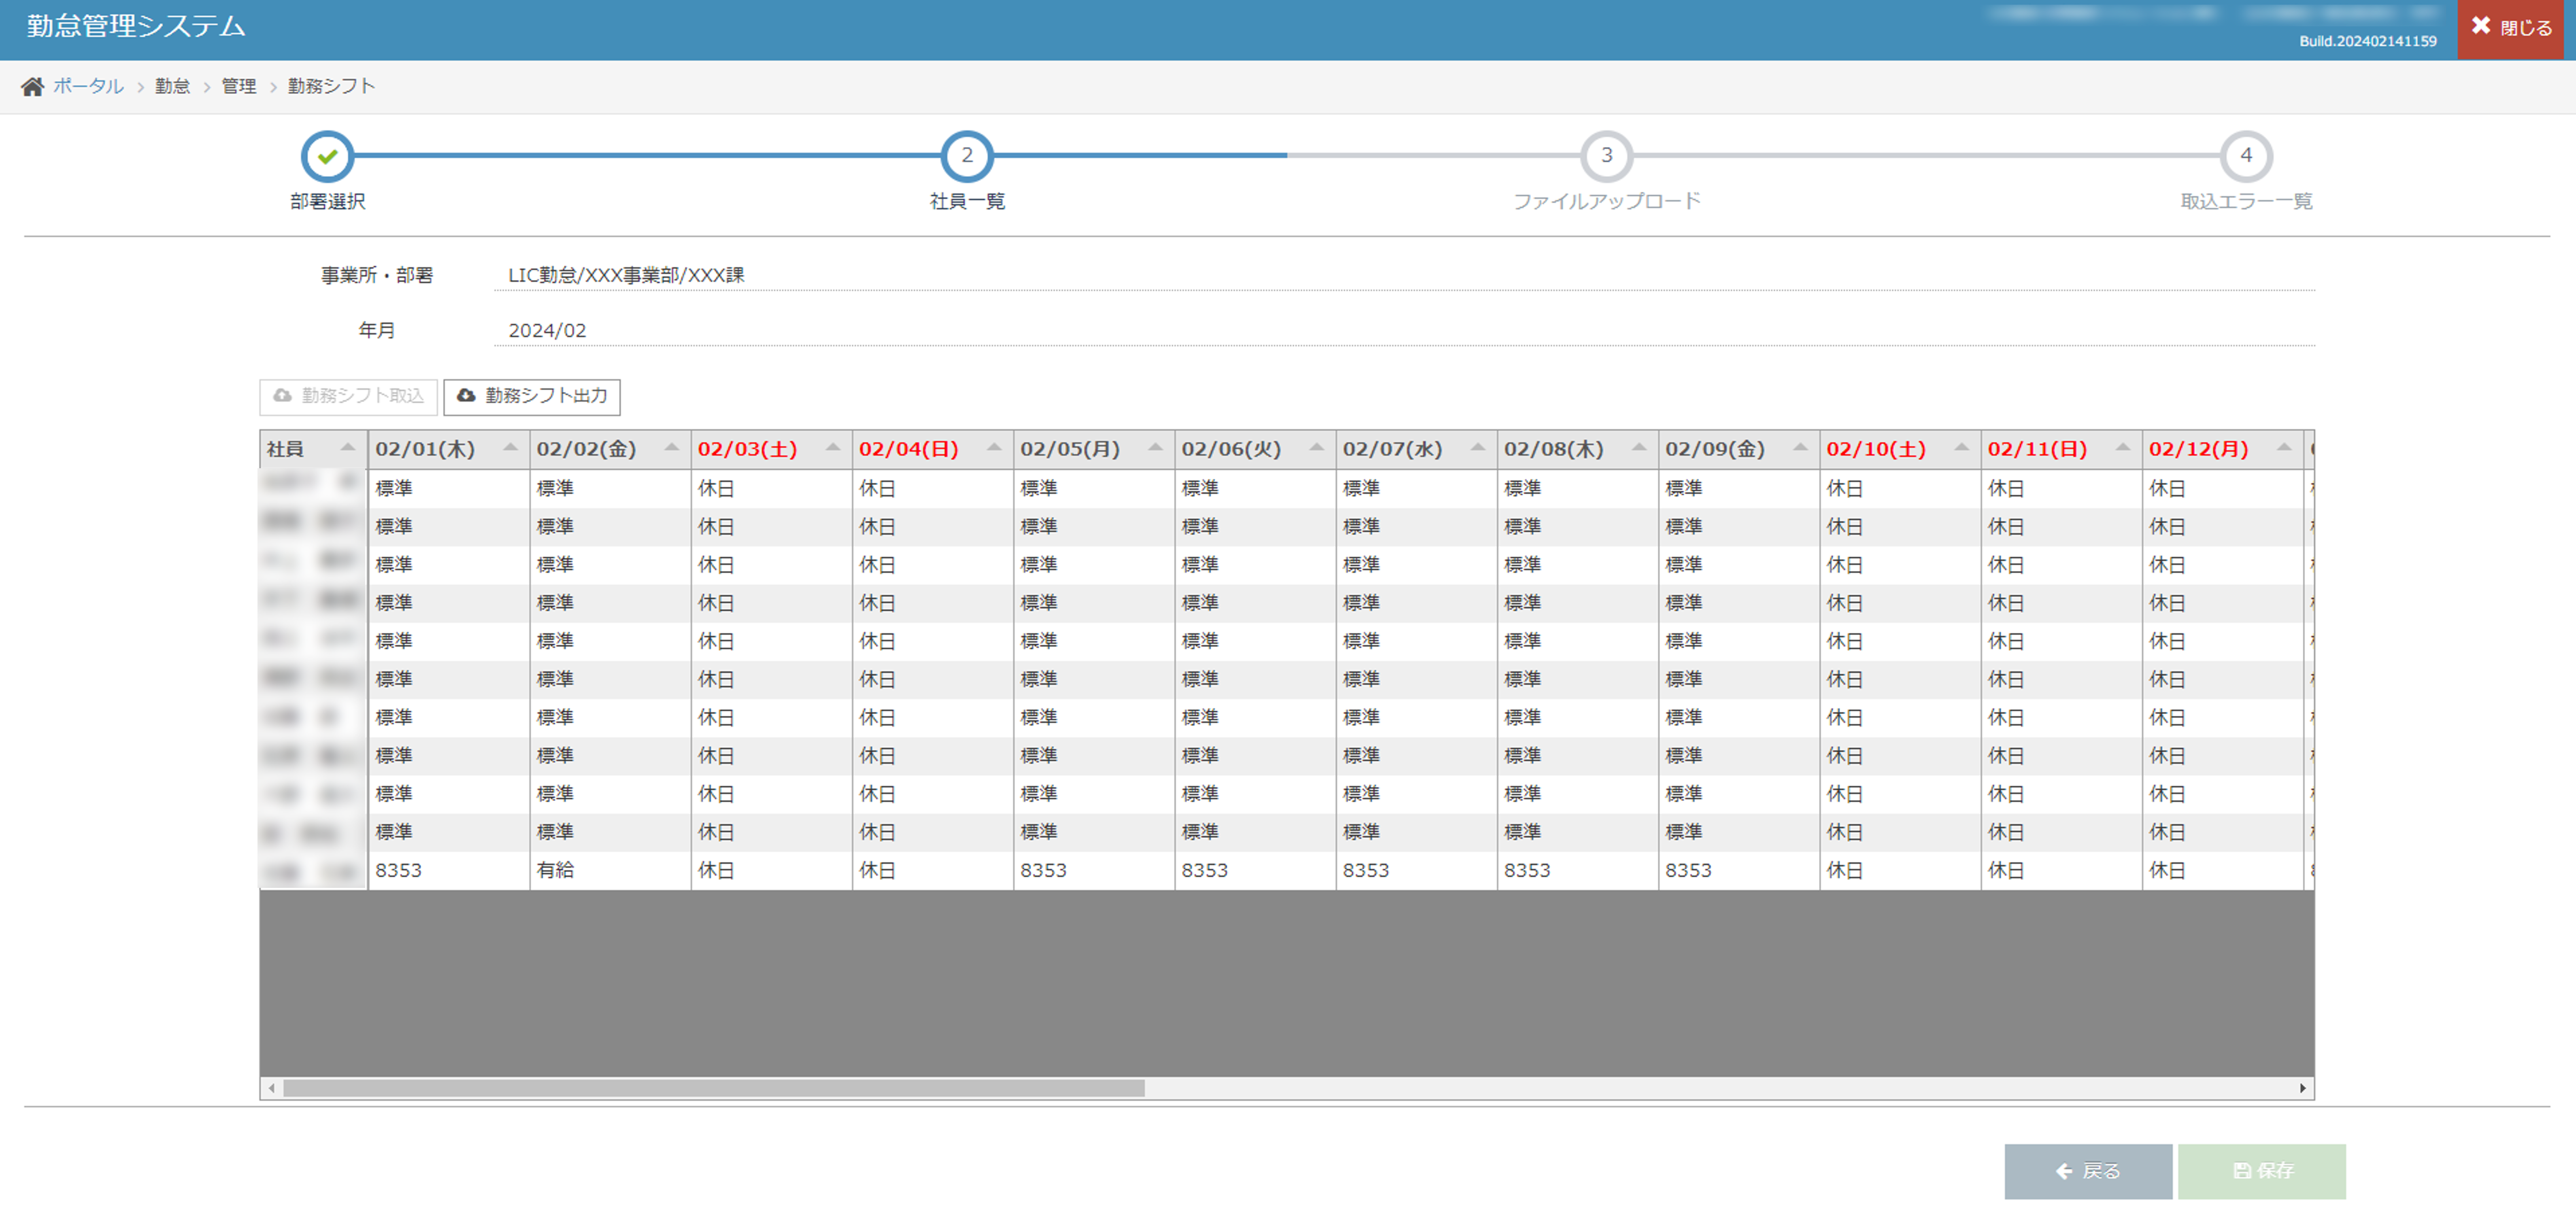Click the cloud icon on 勤務シフト出力
Viewport: 2576px width, 1210px height.
click(466, 396)
